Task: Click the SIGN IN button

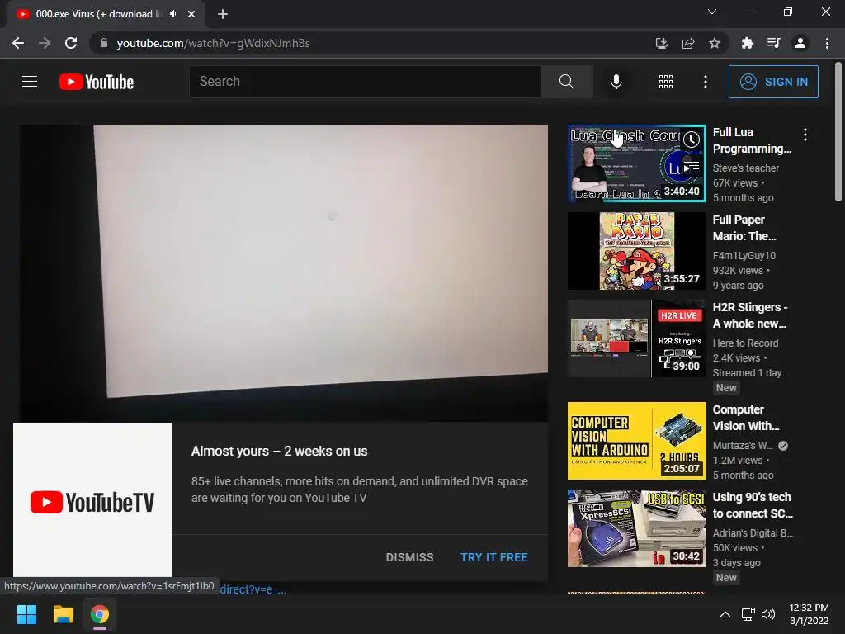Action: (x=773, y=82)
